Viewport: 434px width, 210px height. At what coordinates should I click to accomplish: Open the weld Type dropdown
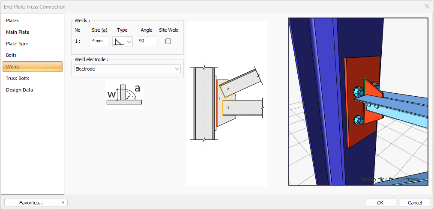(123, 41)
